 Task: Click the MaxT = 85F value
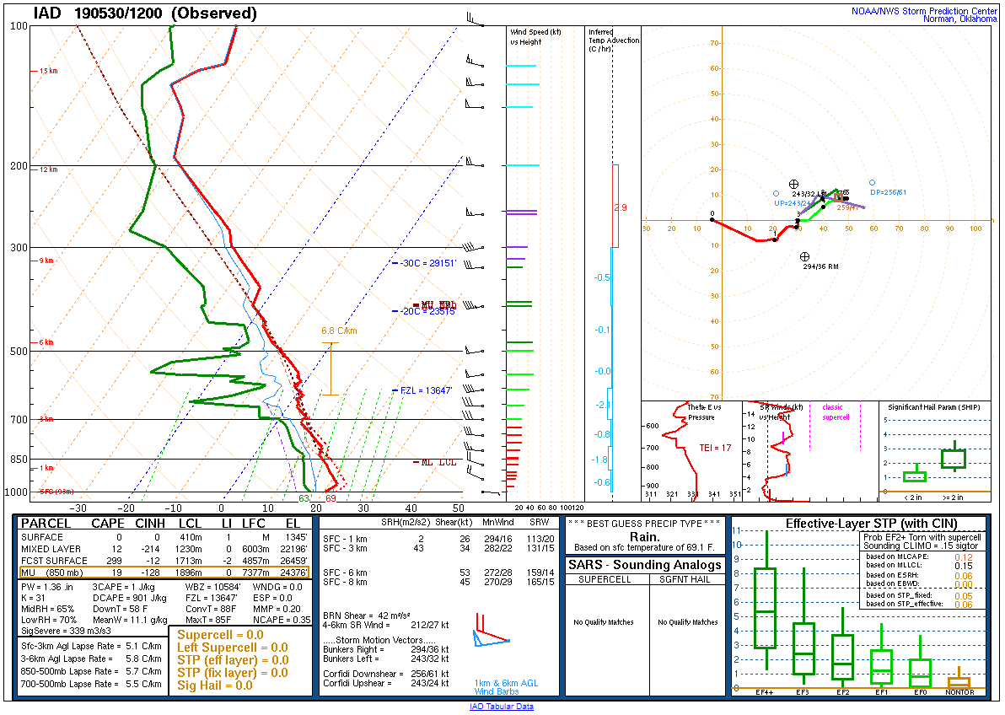coord(209,620)
